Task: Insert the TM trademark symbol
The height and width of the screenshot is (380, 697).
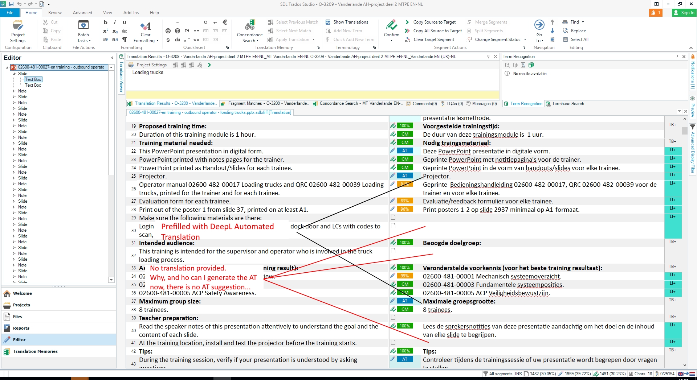Action: tap(187, 31)
